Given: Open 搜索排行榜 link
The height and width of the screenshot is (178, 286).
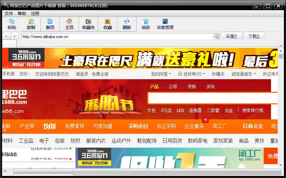Looking at the screenshot, I should 253,110.
